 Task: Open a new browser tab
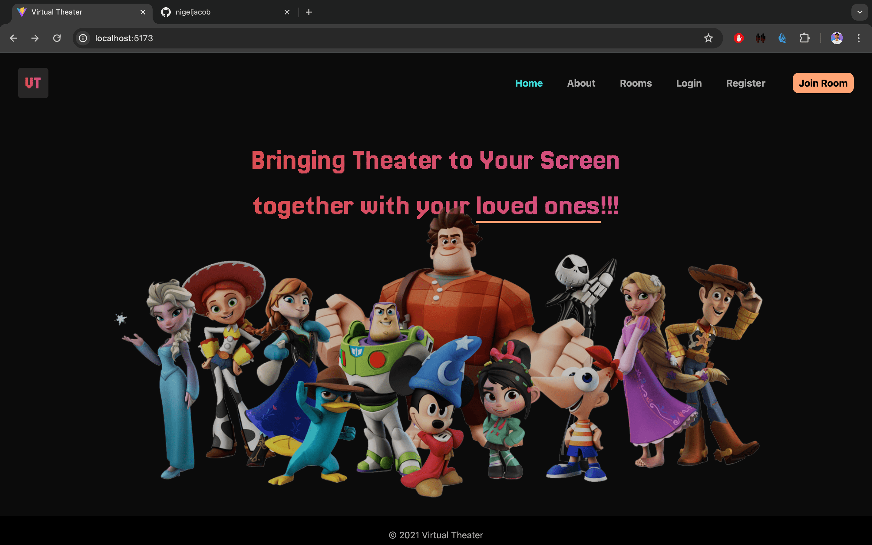(x=309, y=12)
